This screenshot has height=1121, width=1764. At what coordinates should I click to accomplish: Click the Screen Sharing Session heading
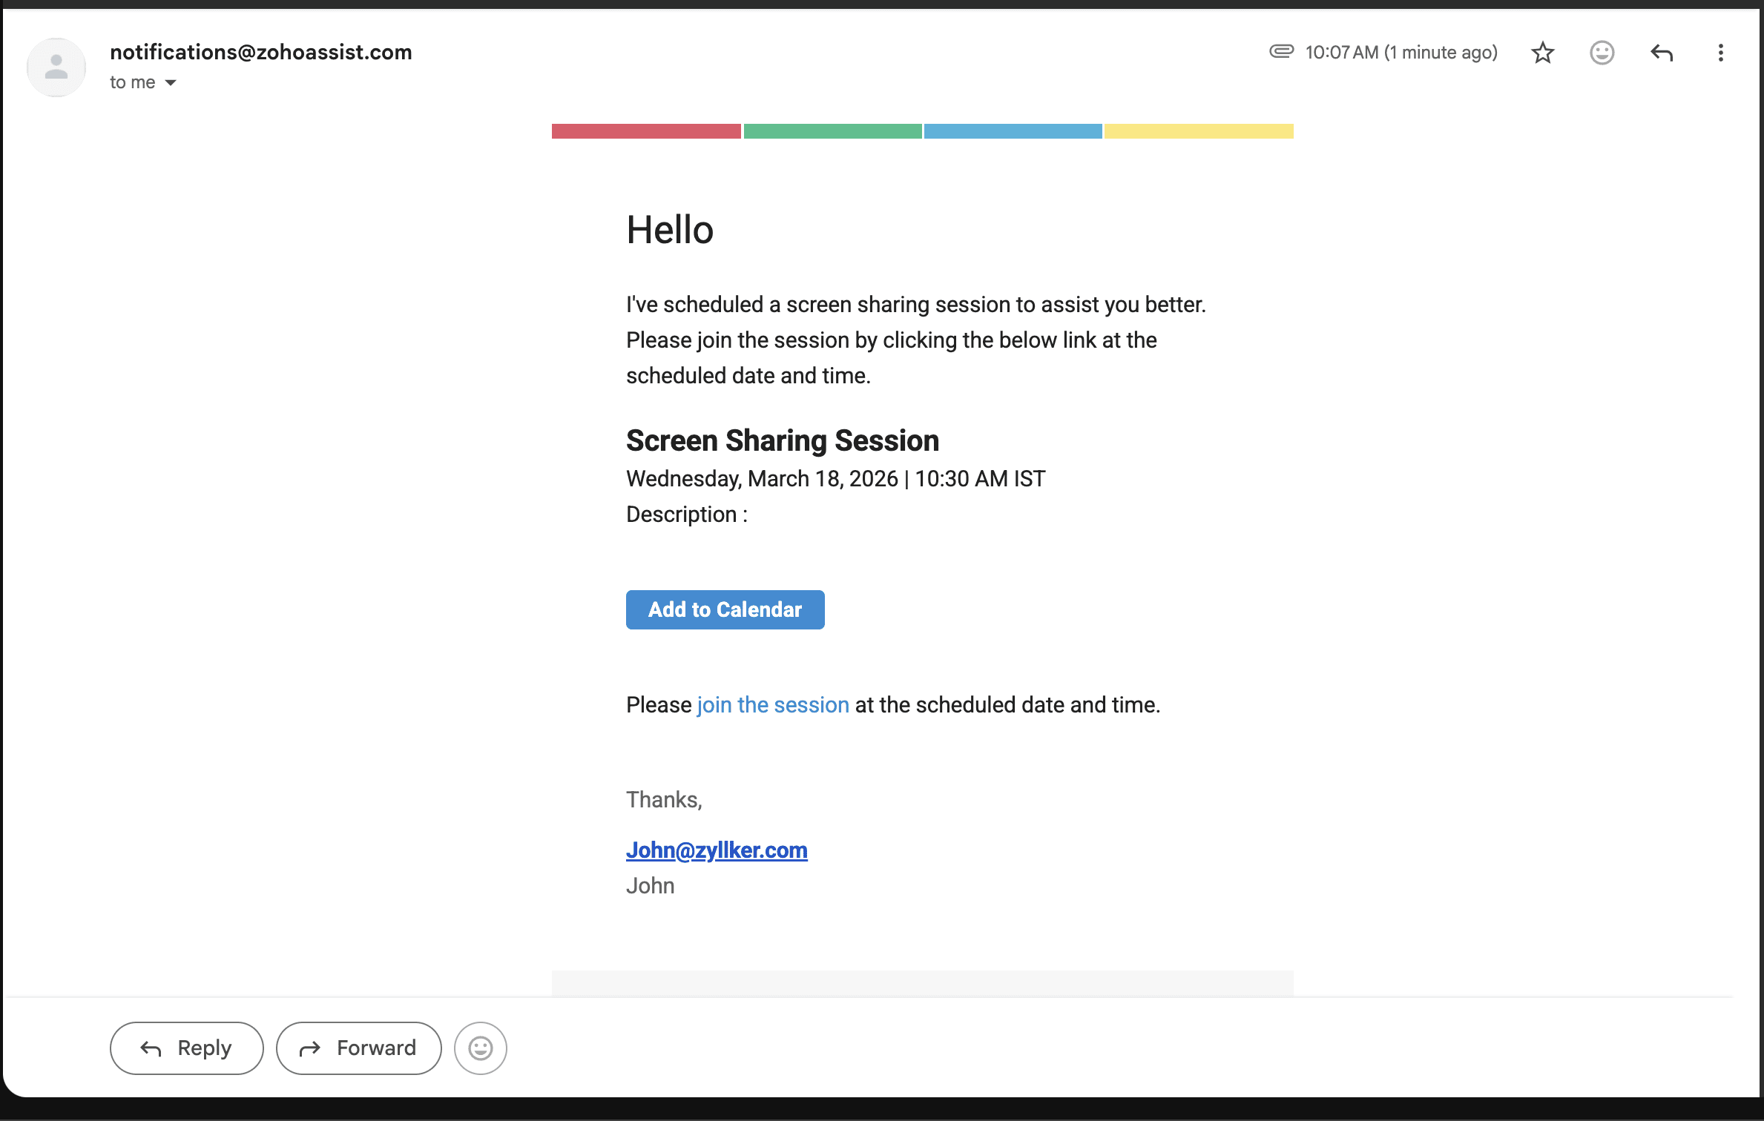tap(782, 440)
